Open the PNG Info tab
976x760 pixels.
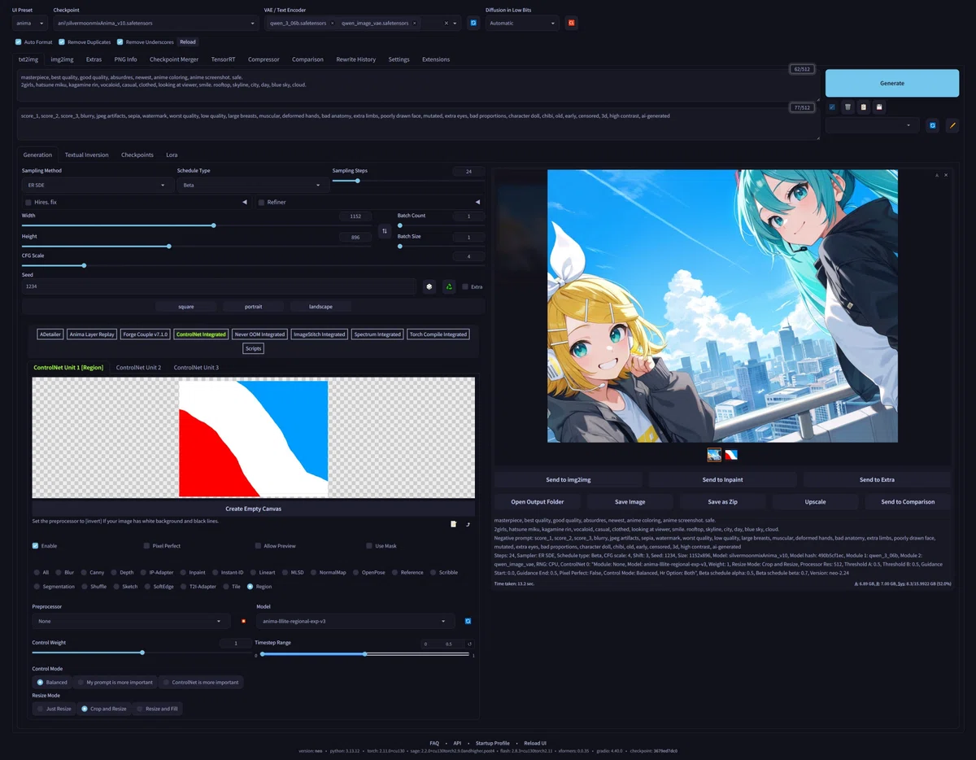[125, 59]
